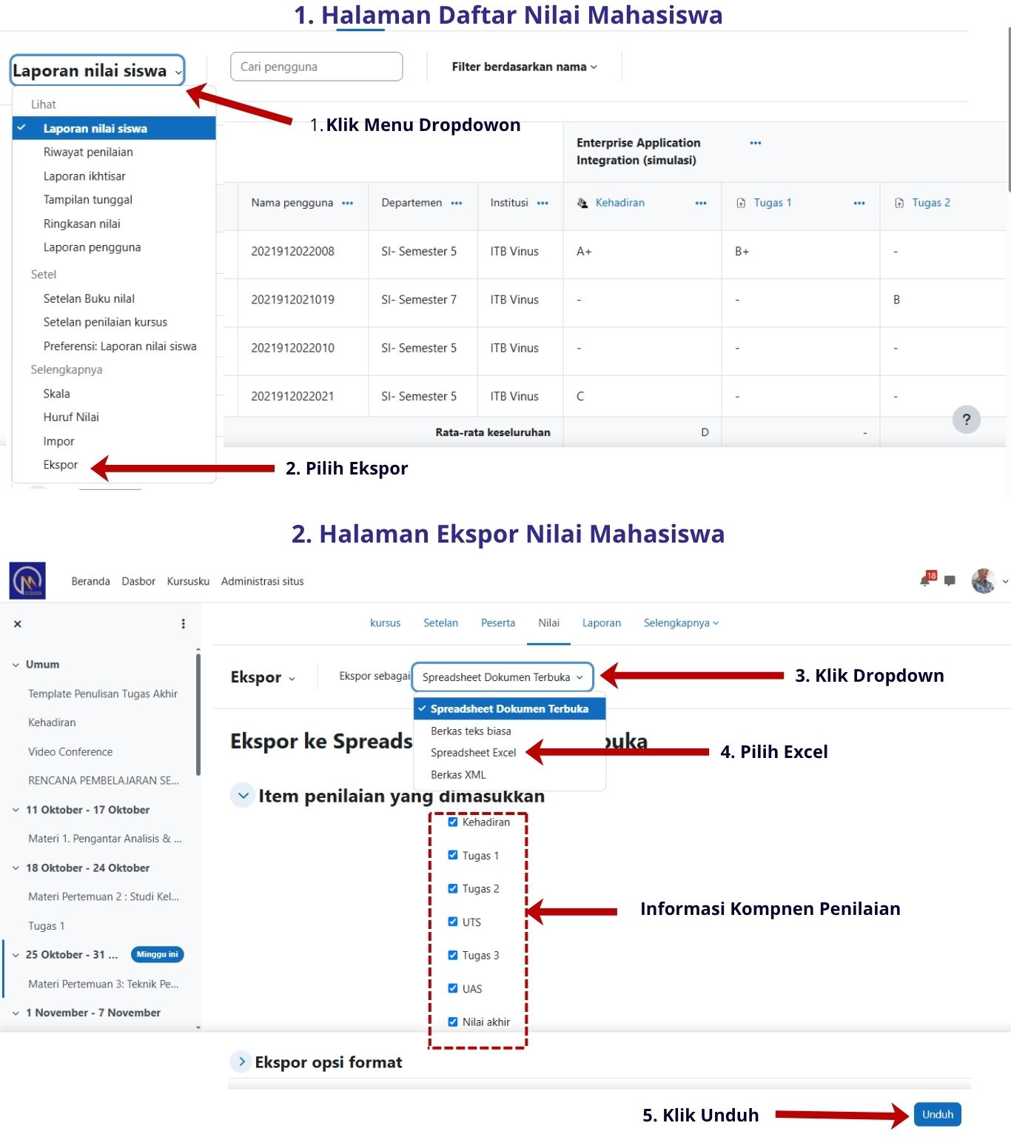Uncheck the UTS grade item checkbox

point(453,922)
